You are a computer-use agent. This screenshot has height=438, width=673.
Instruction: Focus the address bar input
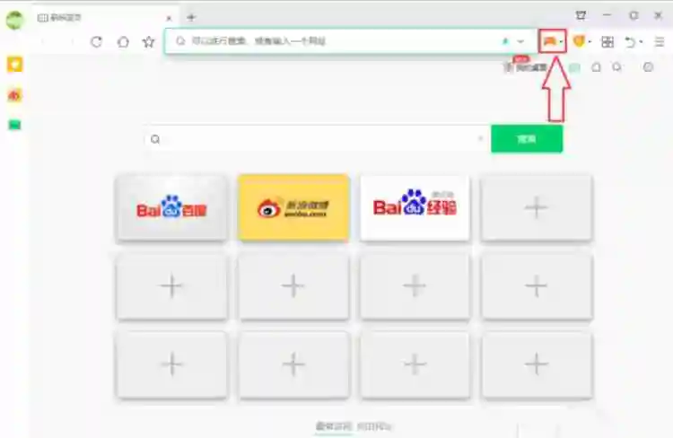point(350,41)
